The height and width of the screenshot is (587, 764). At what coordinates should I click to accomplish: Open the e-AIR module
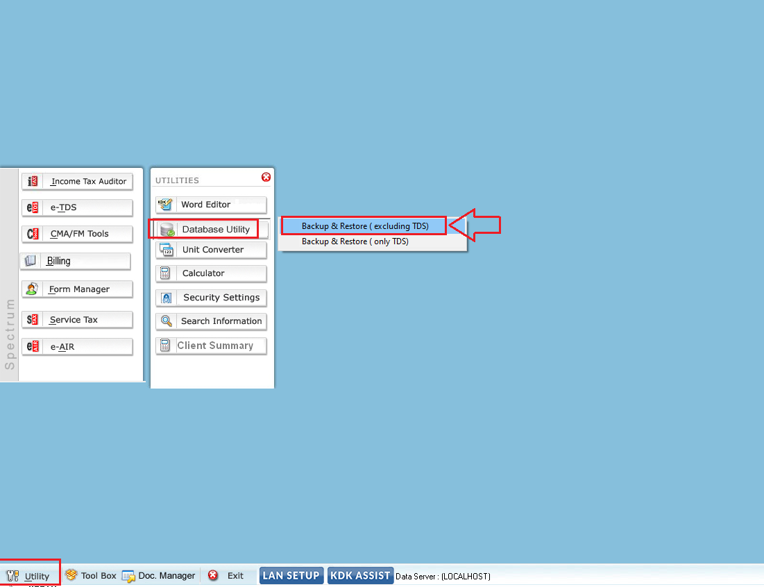[x=77, y=346]
